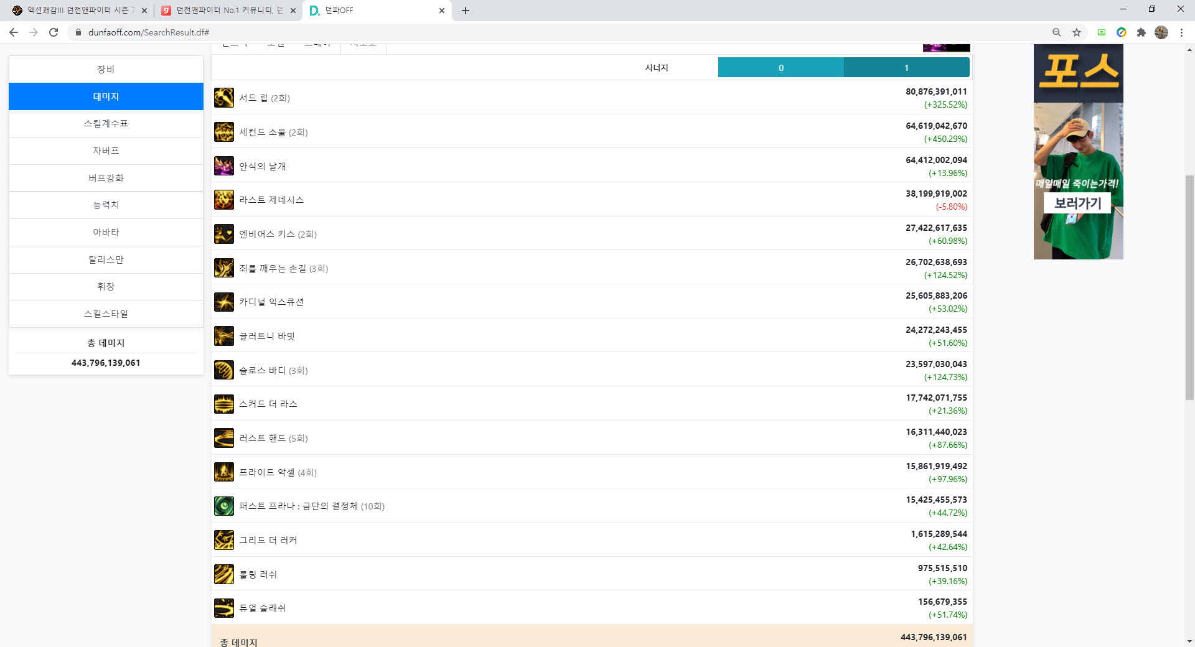The image size is (1195, 647).
Task: Click the 보러가기 ad button
Action: (x=1077, y=203)
